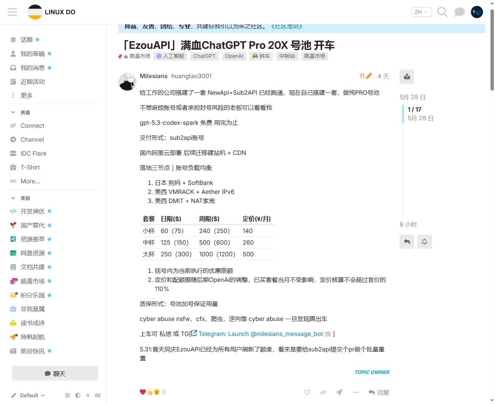
Task: Select the OpenAI tag
Action: tap(234, 56)
